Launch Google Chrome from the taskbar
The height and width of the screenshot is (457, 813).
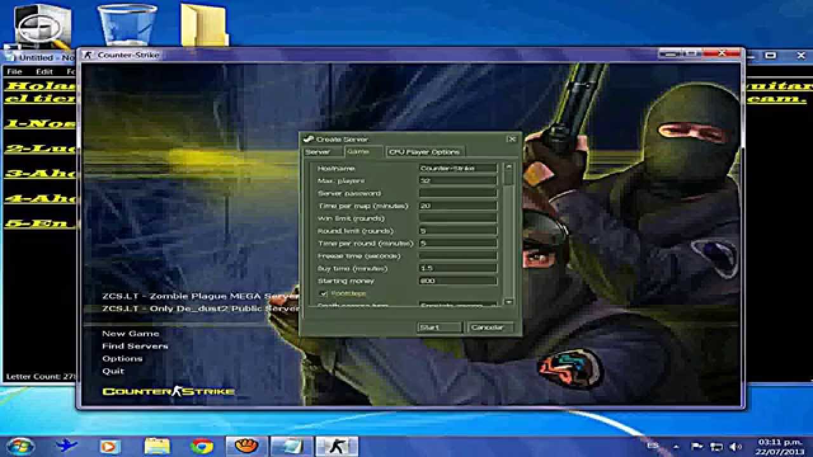[x=201, y=446]
